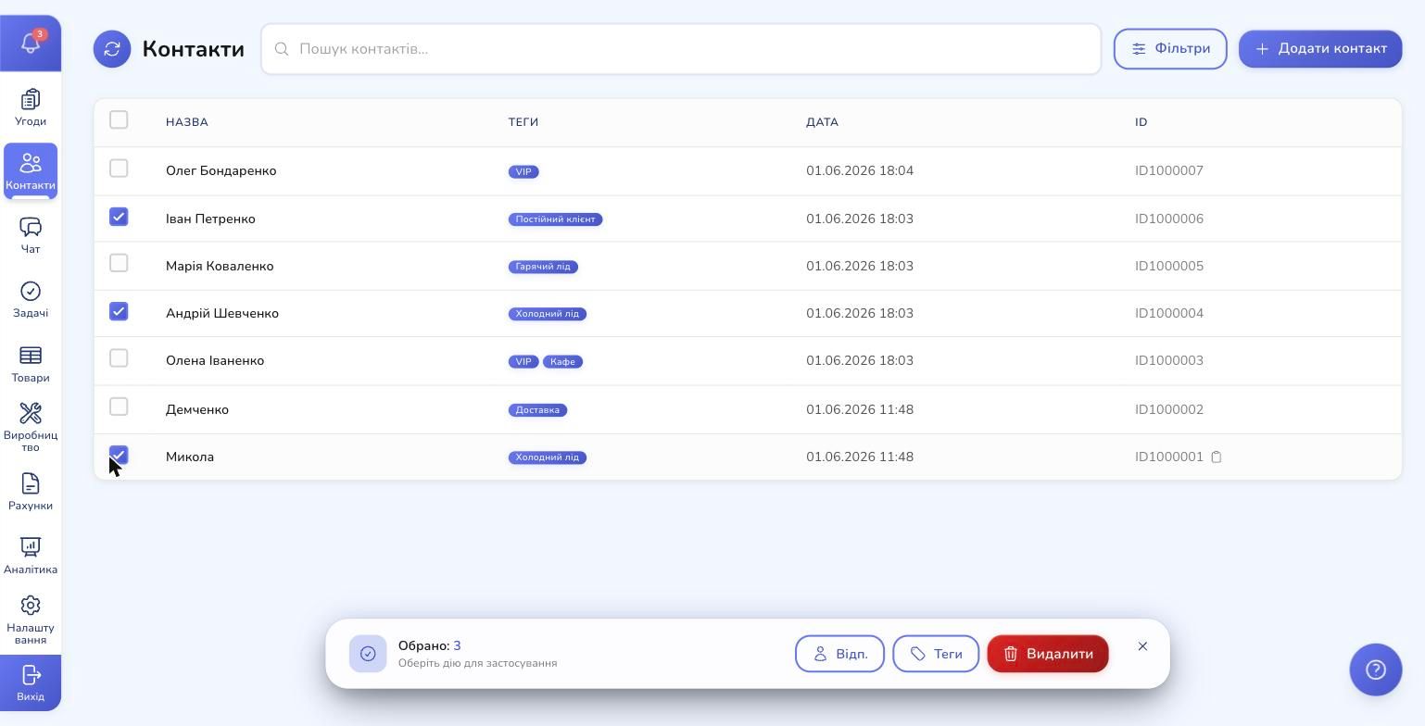Copy ID1000001 using the clipboard icon
Screen dimensions: 1425x726
(1217, 457)
